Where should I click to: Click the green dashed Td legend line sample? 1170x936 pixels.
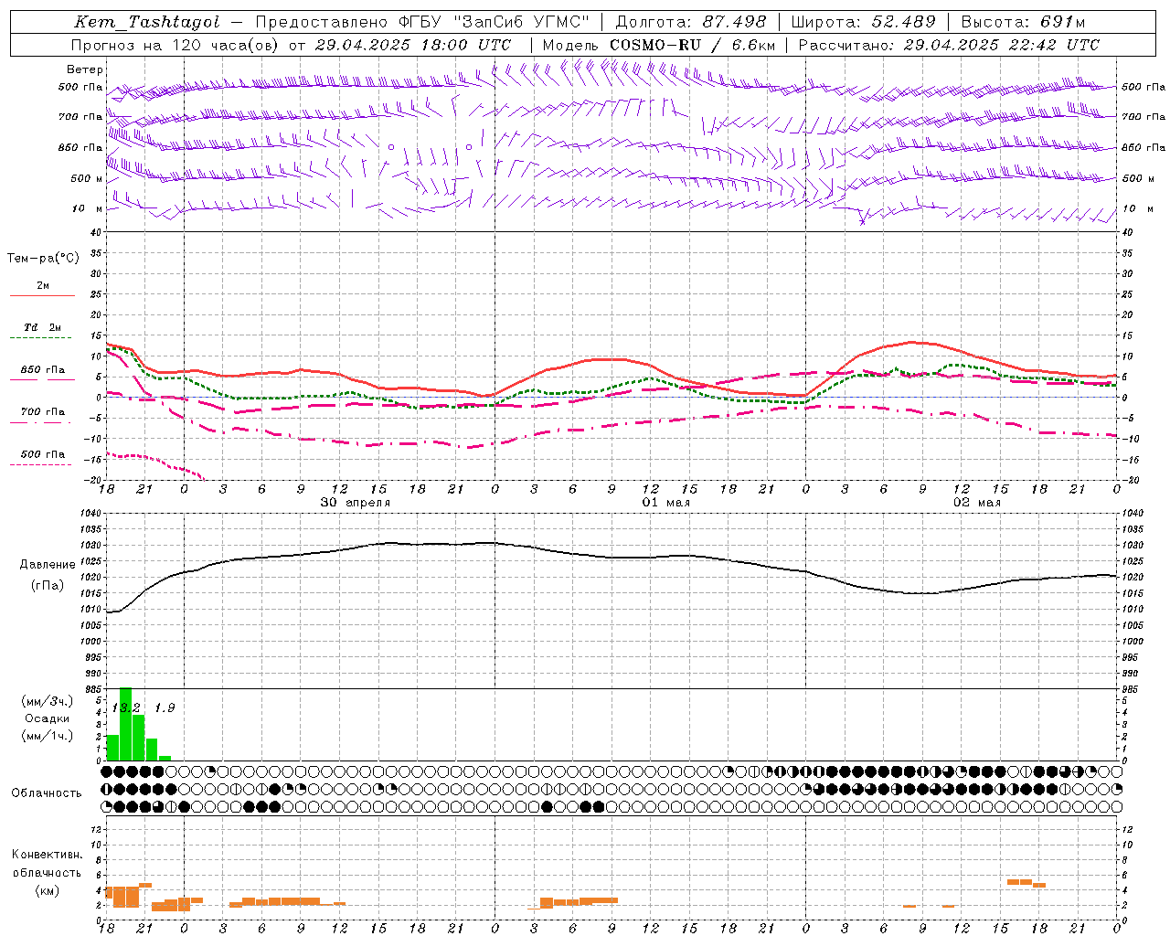click(x=40, y=338)
